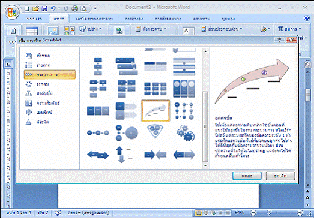Click the dialog help question mark button

coord(279,40)
